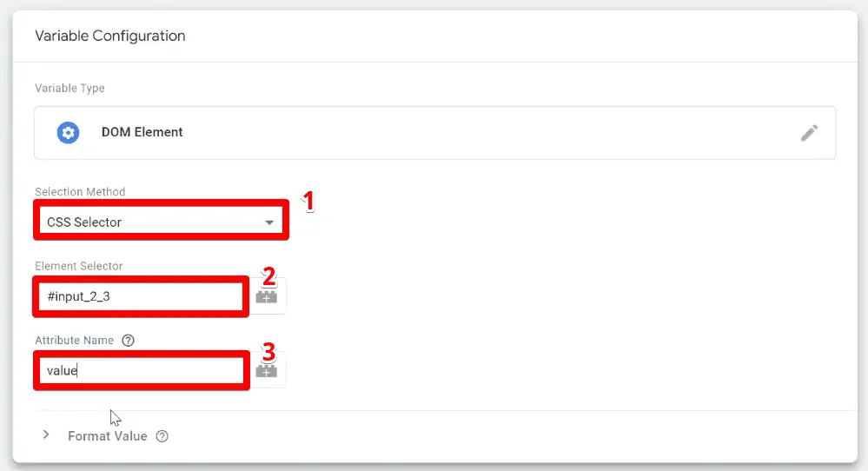
Task: Select the DOM Element variable type card
Action: (x=434, y=133)
